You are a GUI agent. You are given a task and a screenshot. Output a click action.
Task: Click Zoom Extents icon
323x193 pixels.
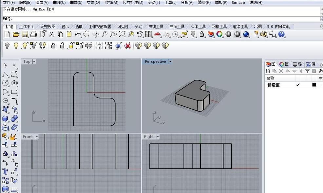(x=122, y=34)
